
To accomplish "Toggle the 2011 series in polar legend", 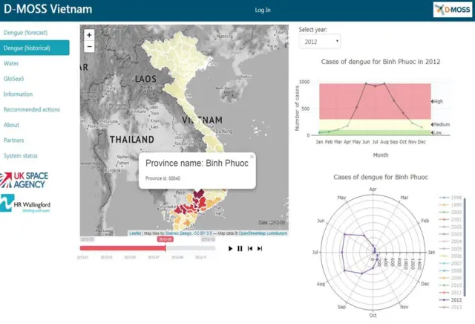I will [451, 293].
